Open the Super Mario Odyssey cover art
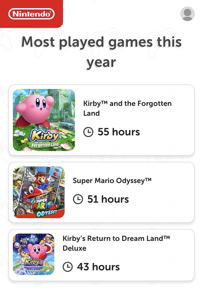Viewport: 203px width, 290px height. (39, 192)
